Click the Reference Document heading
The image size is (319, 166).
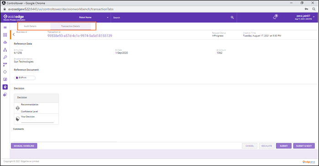coord(26,70)
